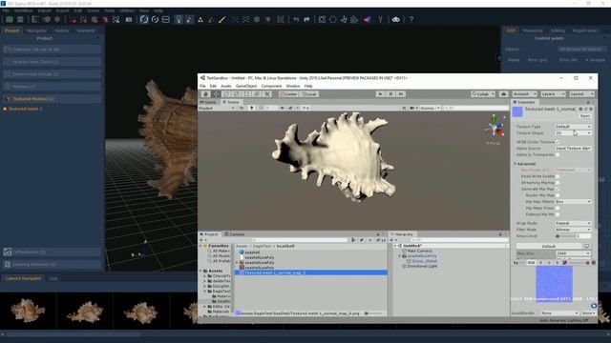Click the VR headset icon in Zephyr
The width and height of the screenshot is (611, 343).
click(x=396, y=19)
